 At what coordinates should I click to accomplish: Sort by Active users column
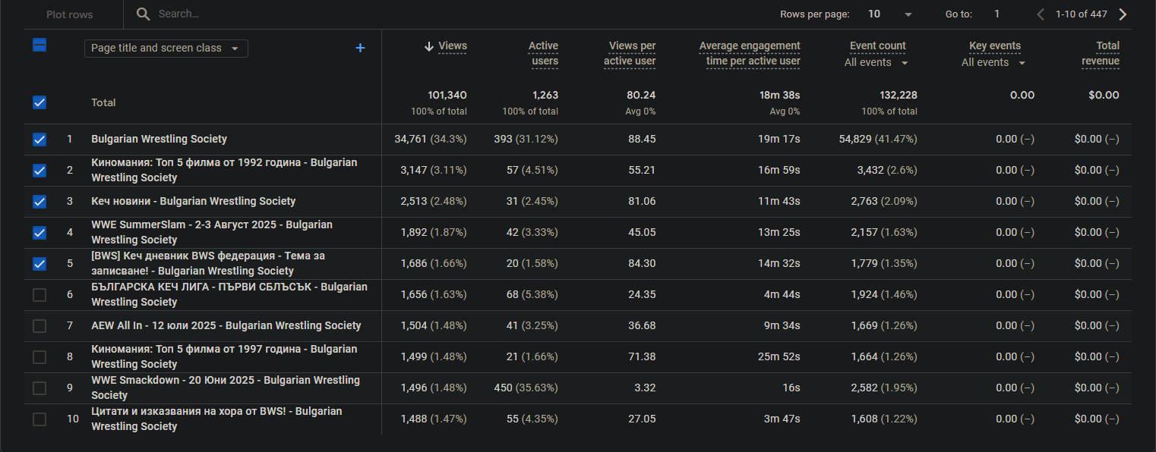[x=544, y=54]
